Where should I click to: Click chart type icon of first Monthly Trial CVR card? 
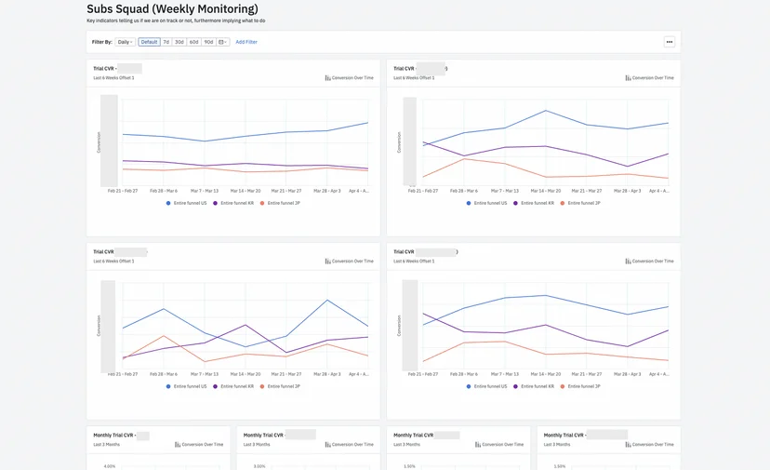(178, 445)
